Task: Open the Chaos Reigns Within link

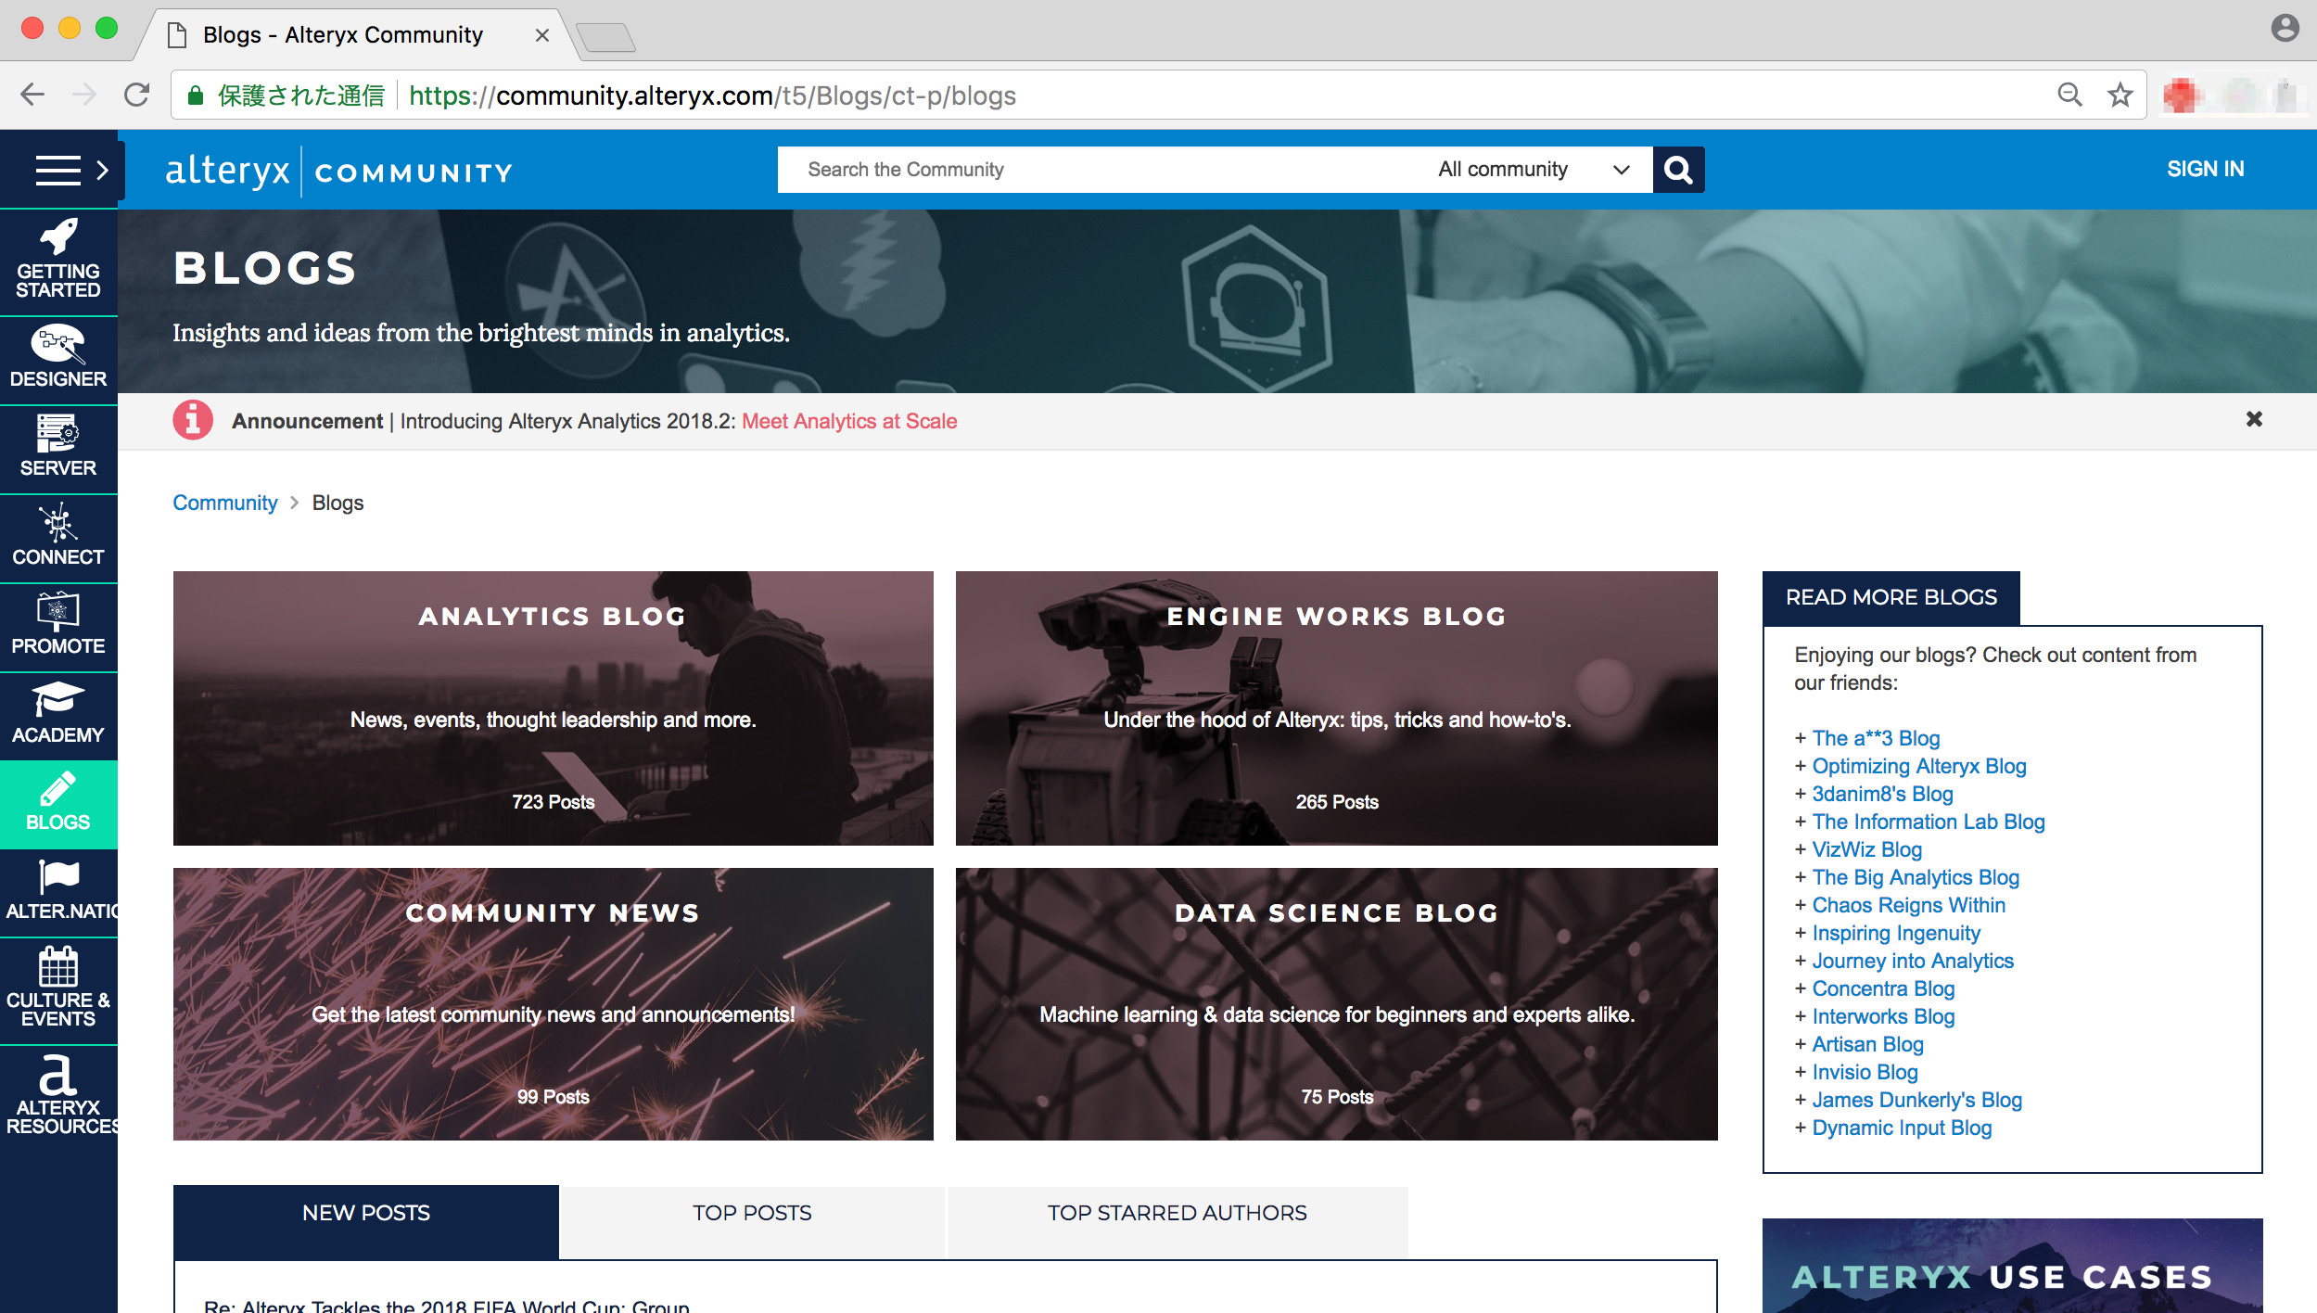Action: pyautogui.click(x=1908, y=905)
